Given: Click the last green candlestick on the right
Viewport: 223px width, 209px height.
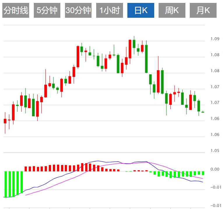Looking at the screenshot, I should (203, 112).
